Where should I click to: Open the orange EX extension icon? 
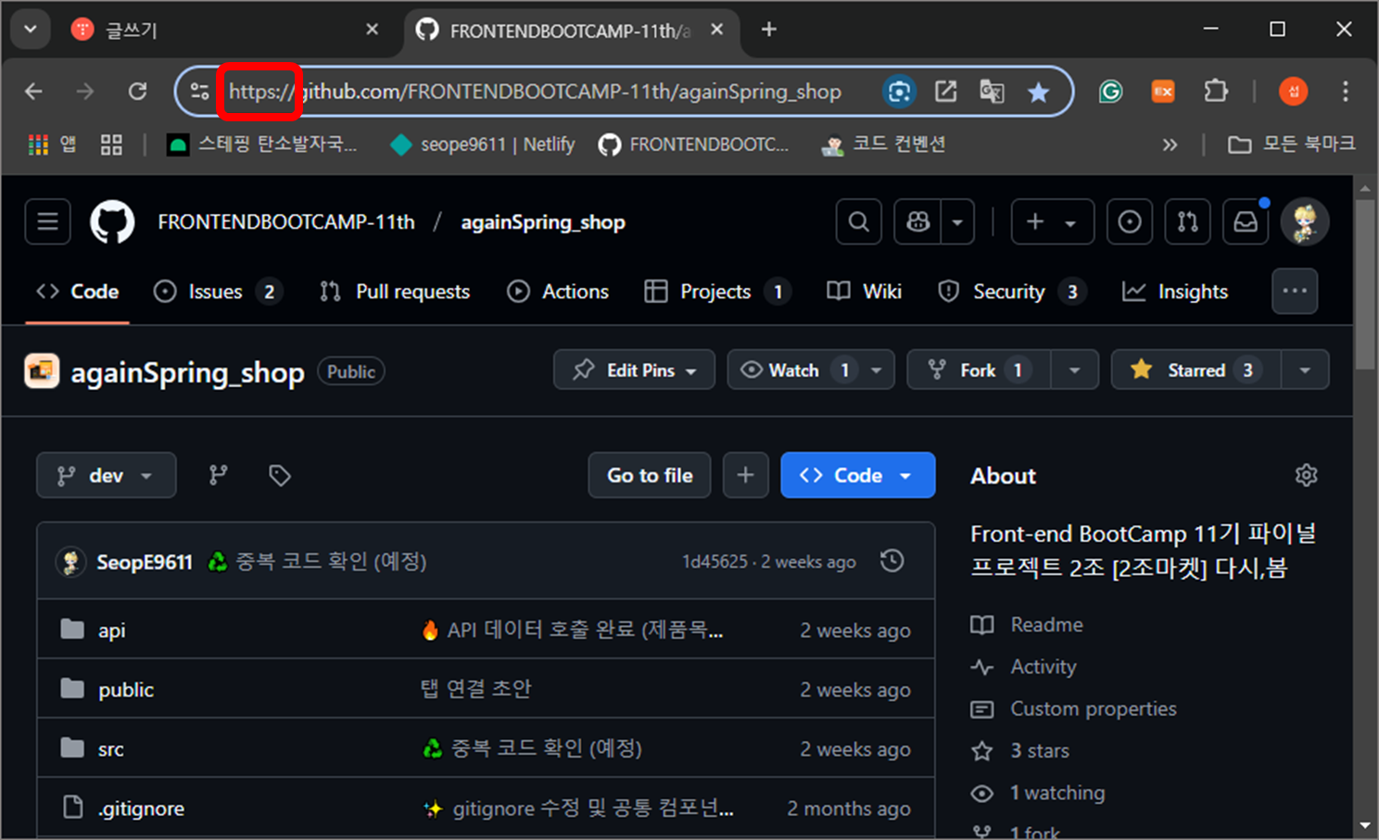(1162, 92)
